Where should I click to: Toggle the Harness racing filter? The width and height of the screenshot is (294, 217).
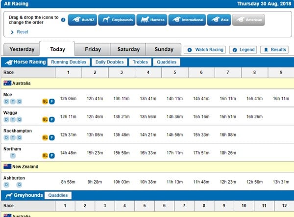click(x=152, y=20)
